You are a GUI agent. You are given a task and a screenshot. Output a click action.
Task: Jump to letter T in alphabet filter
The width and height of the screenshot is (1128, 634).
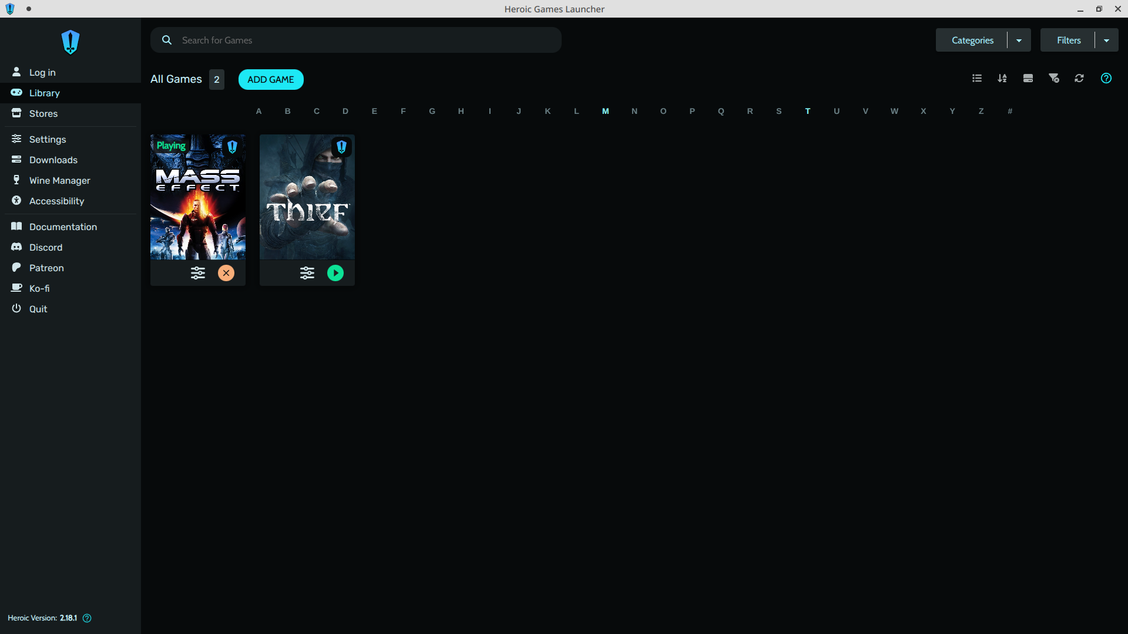(x=808, y=111)
